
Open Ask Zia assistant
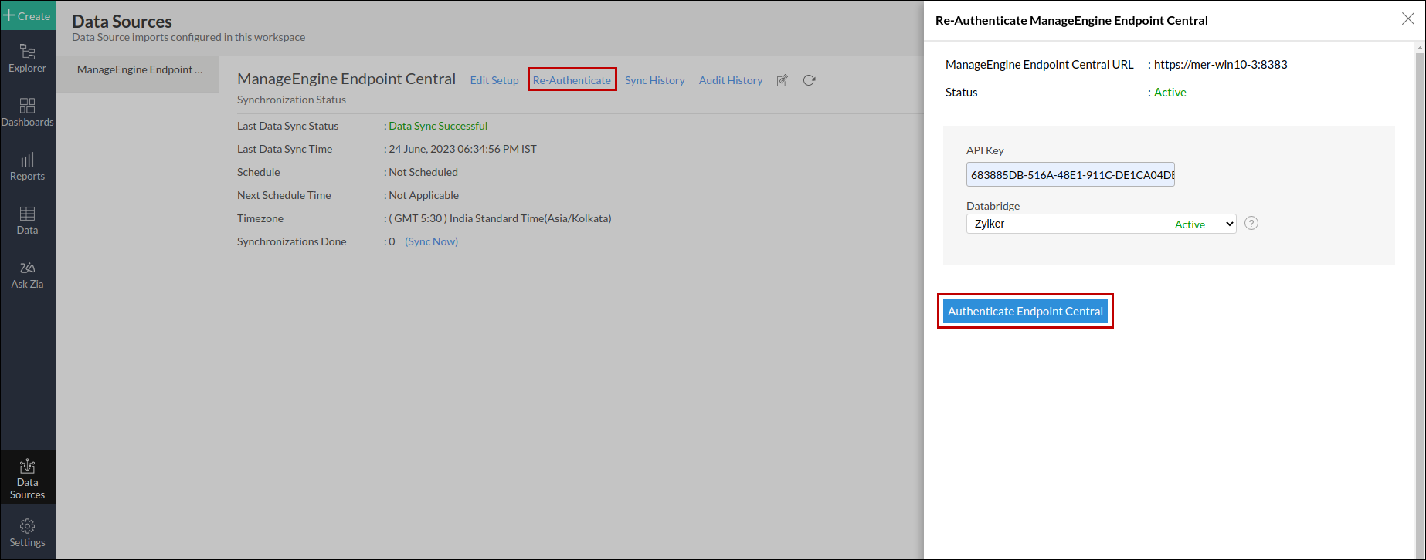pyautogui.click(x=27, y=275)
